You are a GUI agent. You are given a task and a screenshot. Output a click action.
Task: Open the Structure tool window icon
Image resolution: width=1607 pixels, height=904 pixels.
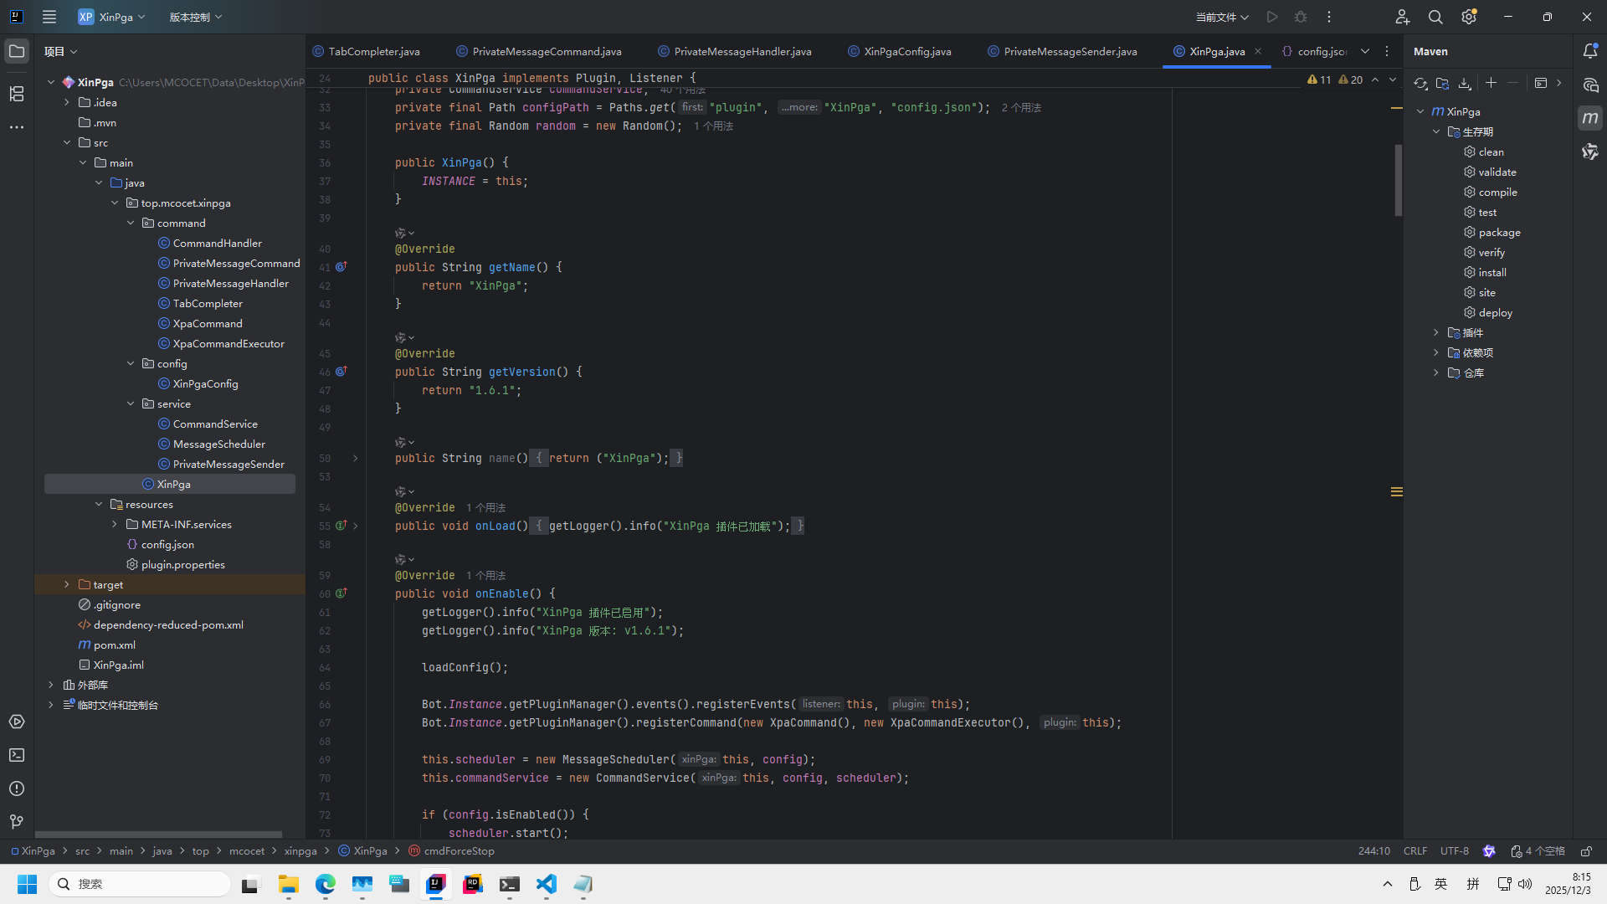[17, 94]
